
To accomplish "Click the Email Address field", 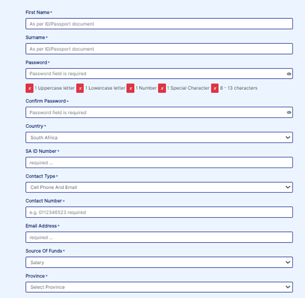I will tap(159, 237).
